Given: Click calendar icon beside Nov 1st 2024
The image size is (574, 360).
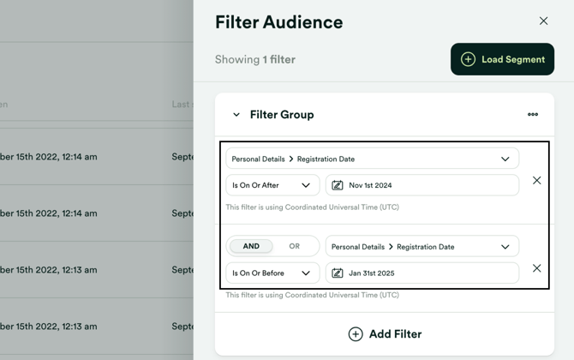Looking at the screenshot, I should pos(338,185).
